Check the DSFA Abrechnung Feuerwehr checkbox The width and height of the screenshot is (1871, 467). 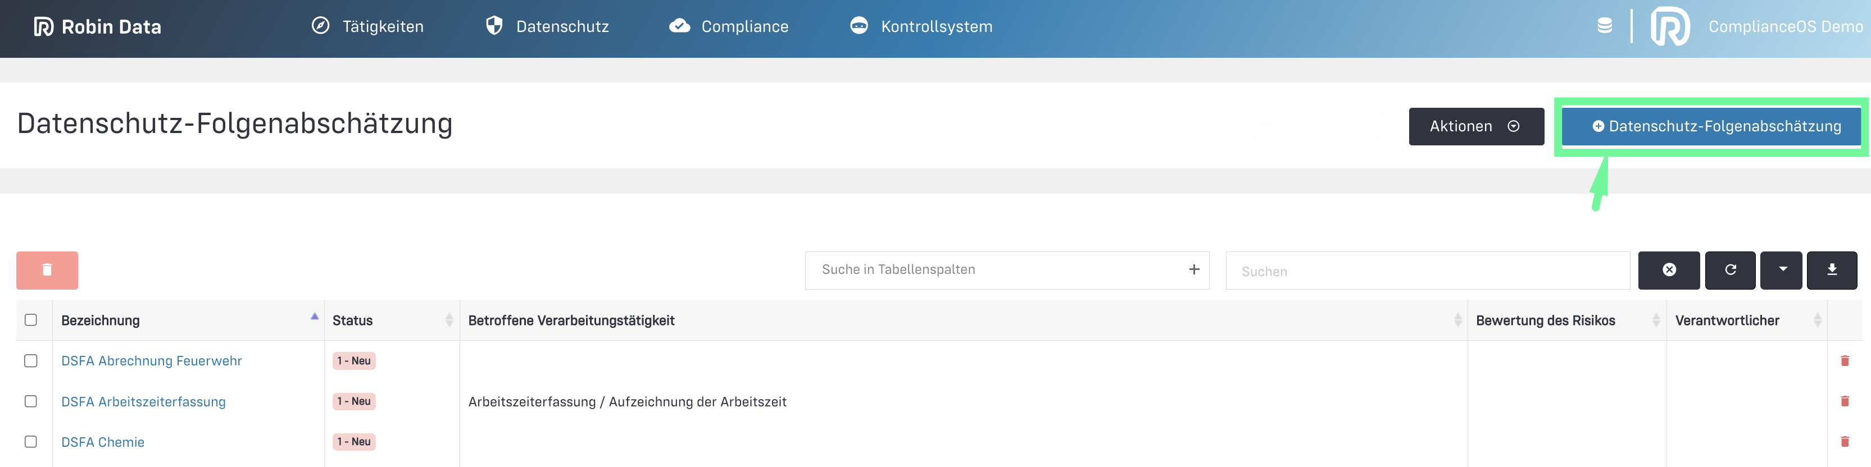tap(30, 360)
